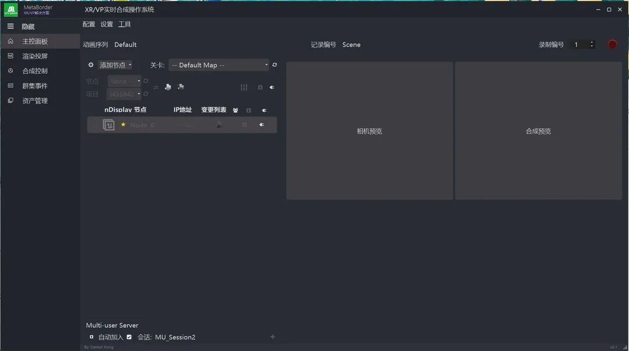The width and height of the screenshot is (629, 351).
Task: Click the Multi-user Server stop icon
Action: (x=91, y=337)
